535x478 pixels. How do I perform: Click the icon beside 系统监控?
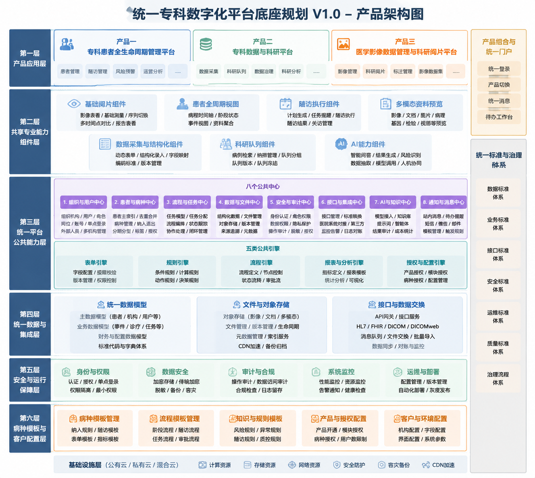pos(316,372)
